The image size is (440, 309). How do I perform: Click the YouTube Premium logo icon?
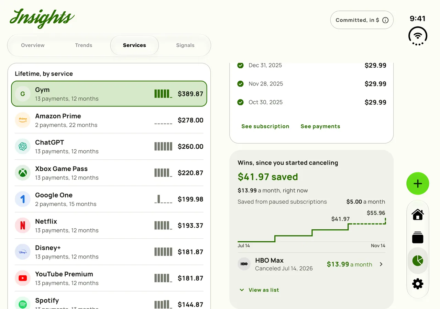pos(23,278)
